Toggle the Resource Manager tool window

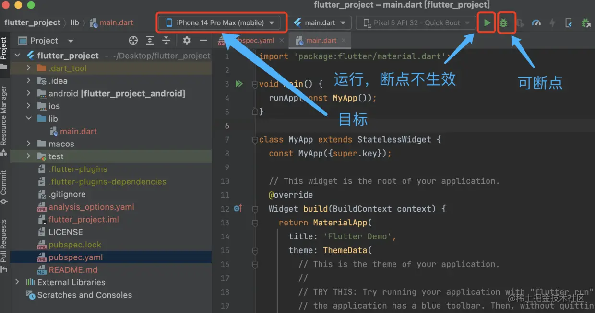click(4, 121)
